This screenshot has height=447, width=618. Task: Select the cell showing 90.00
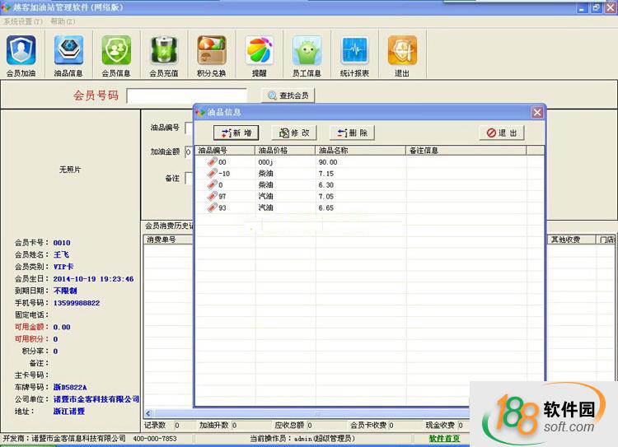click(x=328, y=162)
